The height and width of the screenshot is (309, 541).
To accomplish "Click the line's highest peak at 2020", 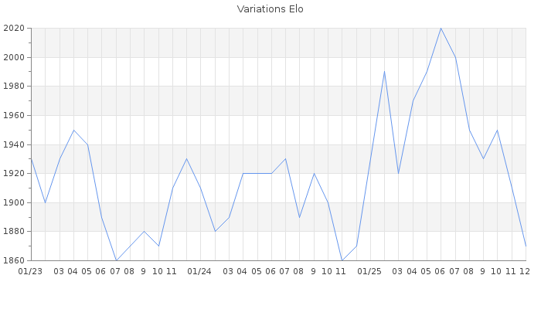I will (441, 29).
